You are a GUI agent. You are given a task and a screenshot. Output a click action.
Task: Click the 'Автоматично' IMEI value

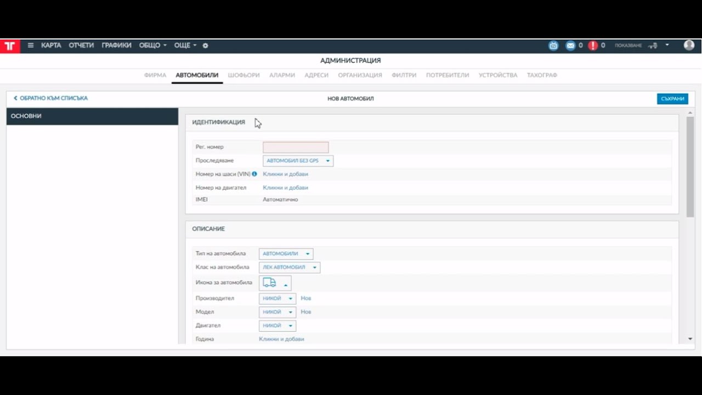click(x=280, y=200)
